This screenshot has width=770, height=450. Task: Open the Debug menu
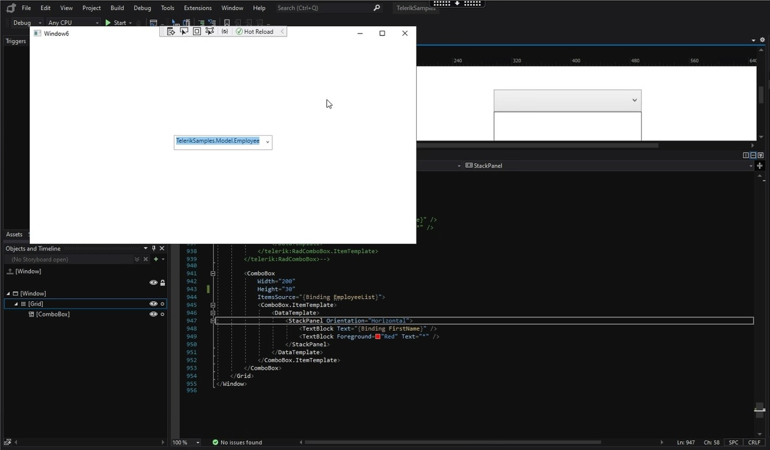(142, 8)
